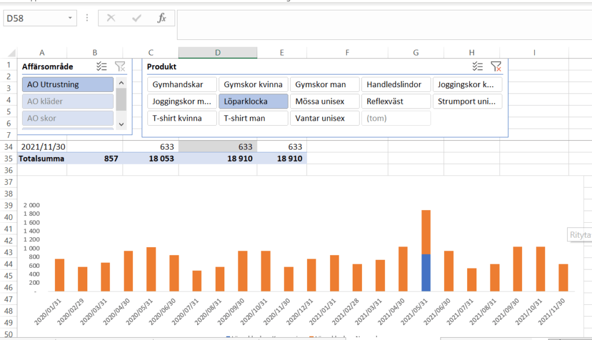This screenshot has height=340, width=592.
Task: Select the column D header
Action: coord(217,53)
